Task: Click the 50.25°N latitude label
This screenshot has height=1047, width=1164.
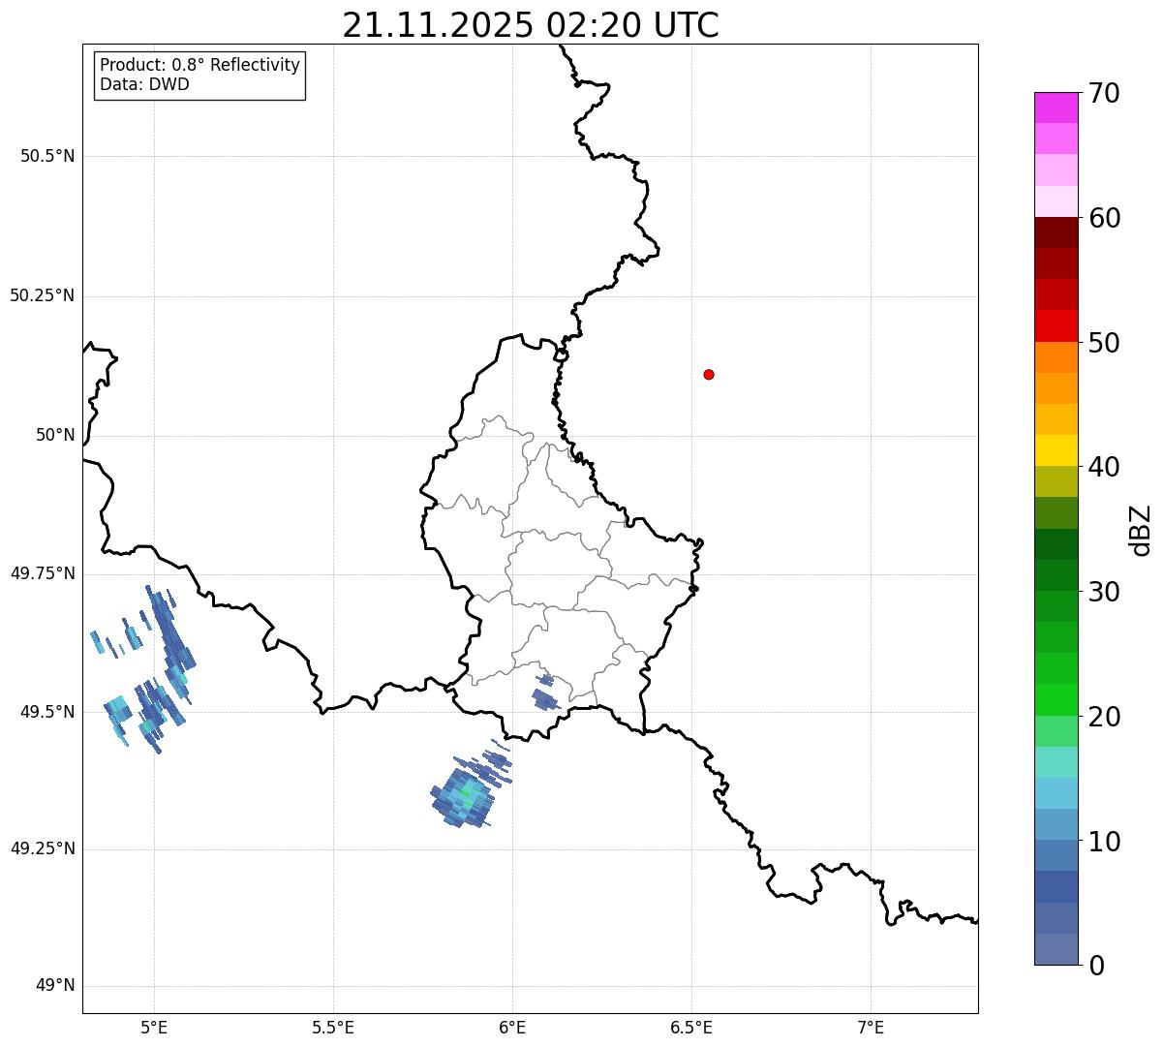Action: [42, 295]
